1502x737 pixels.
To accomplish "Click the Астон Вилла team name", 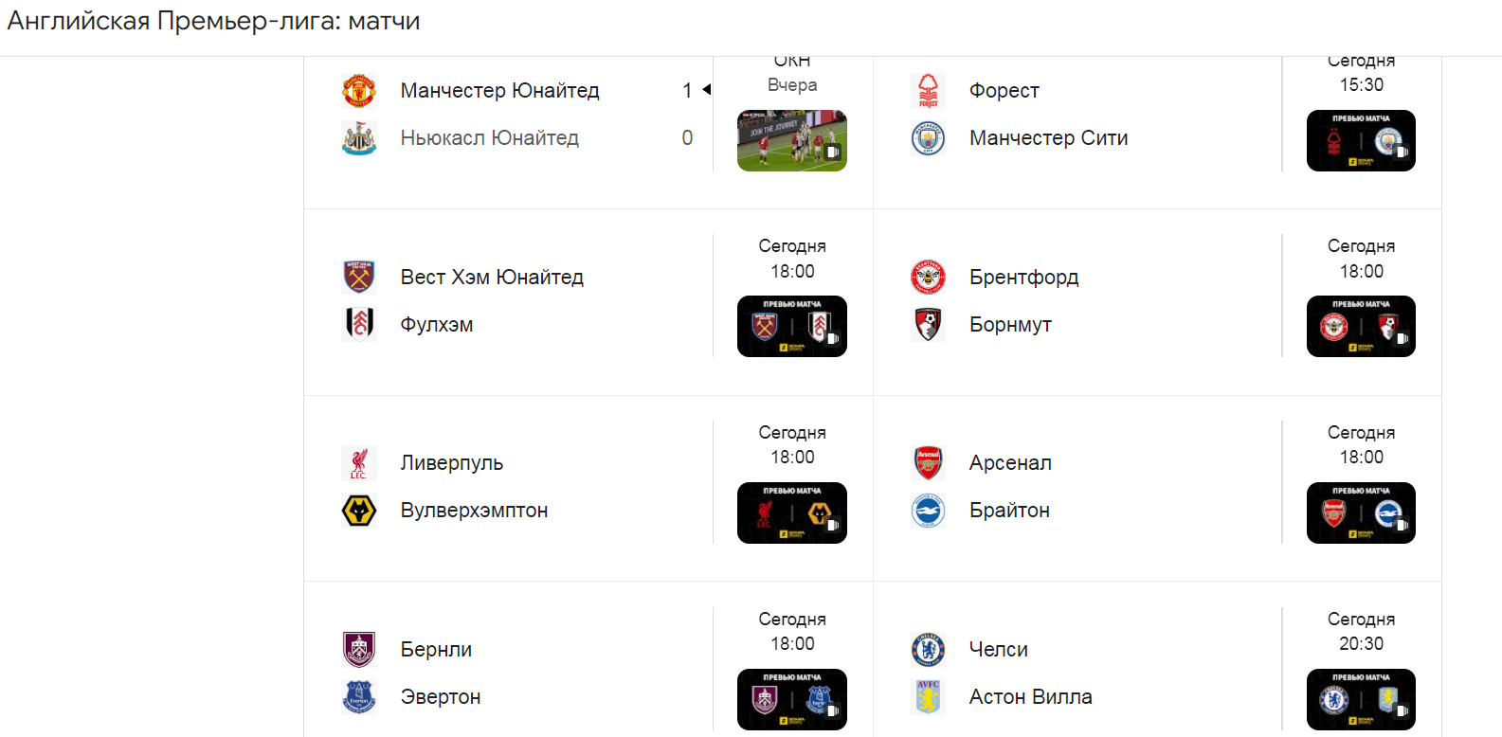I will [x=1030, y=697].
